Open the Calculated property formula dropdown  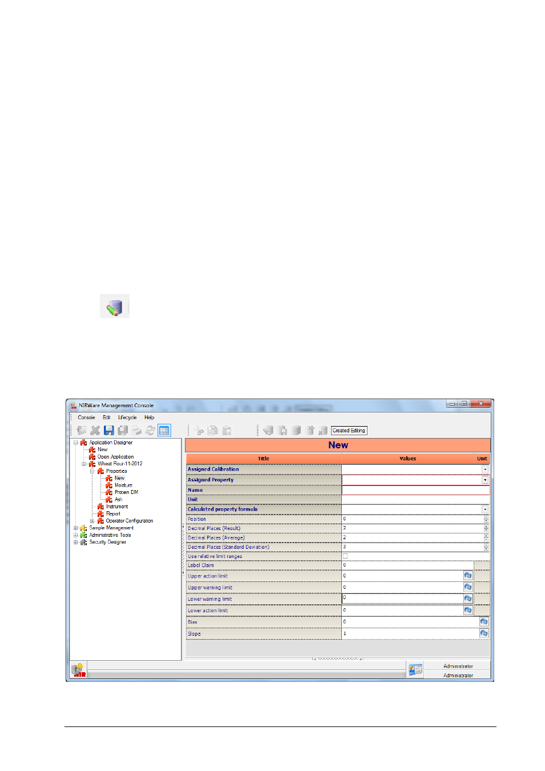click(485, 509)
